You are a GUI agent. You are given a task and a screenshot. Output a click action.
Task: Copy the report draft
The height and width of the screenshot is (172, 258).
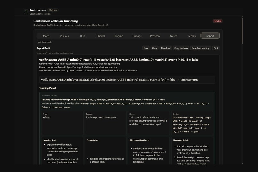tap(155, 48)
